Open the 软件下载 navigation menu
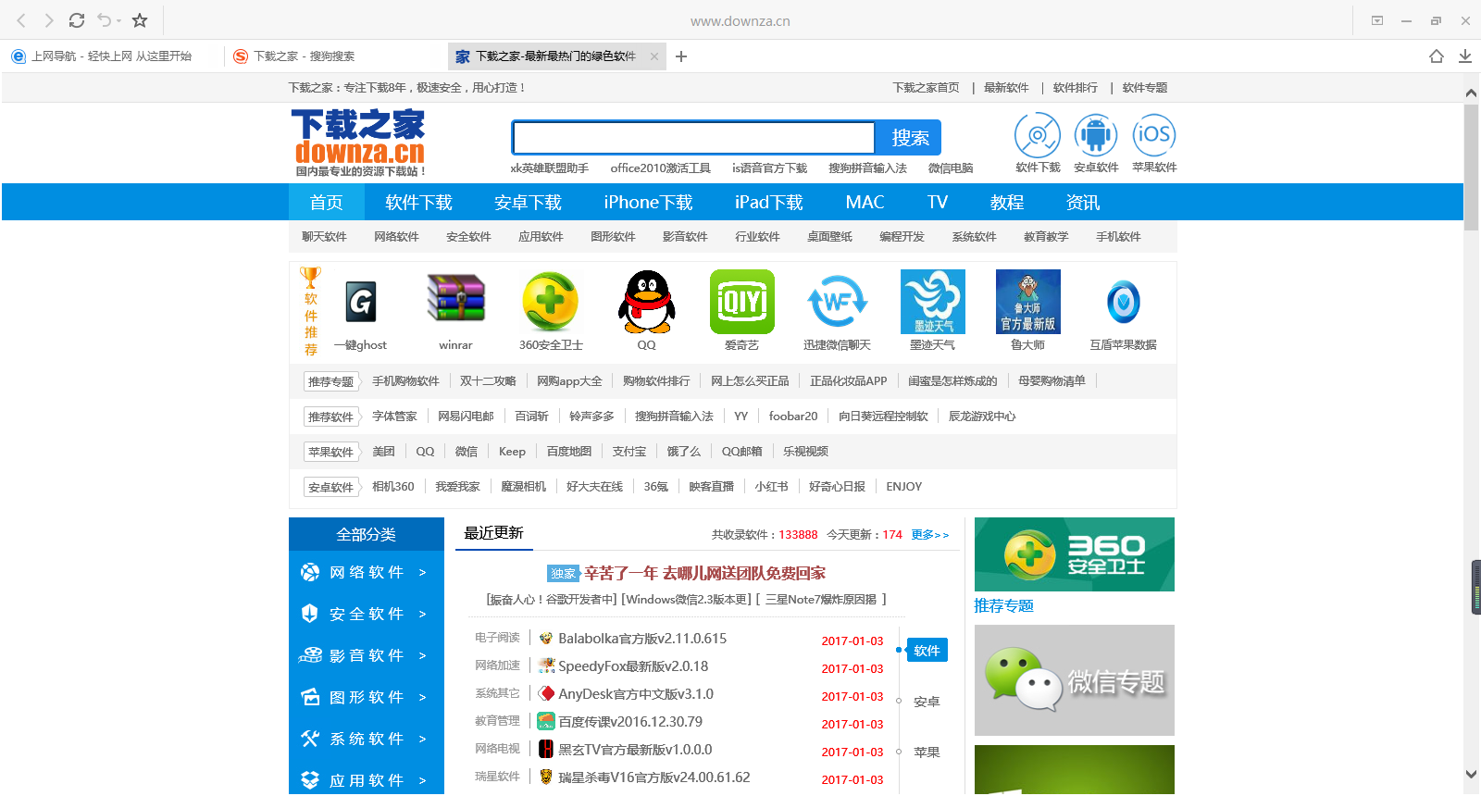1481x796 pixels. coord(418,202)
